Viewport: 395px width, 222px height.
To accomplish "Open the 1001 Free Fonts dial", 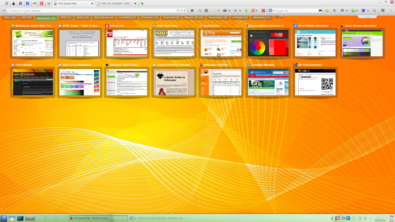I will (174, 43).
